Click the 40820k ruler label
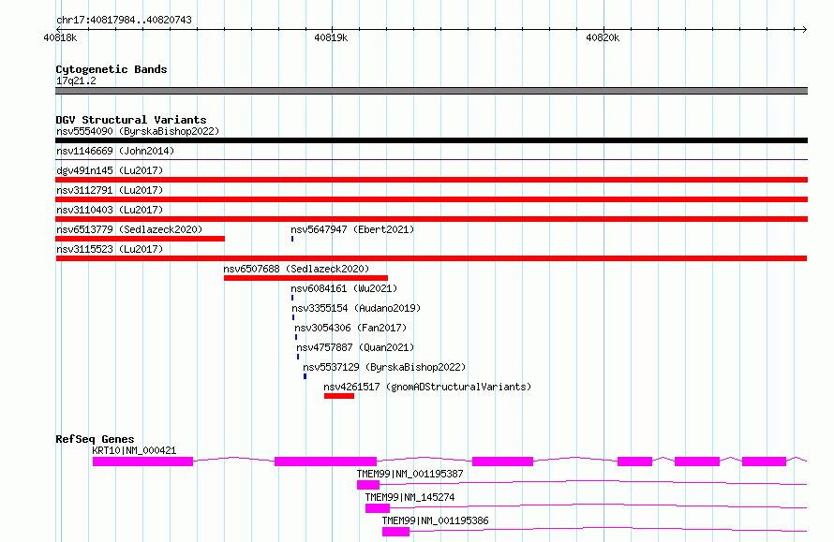 (603, 37)
